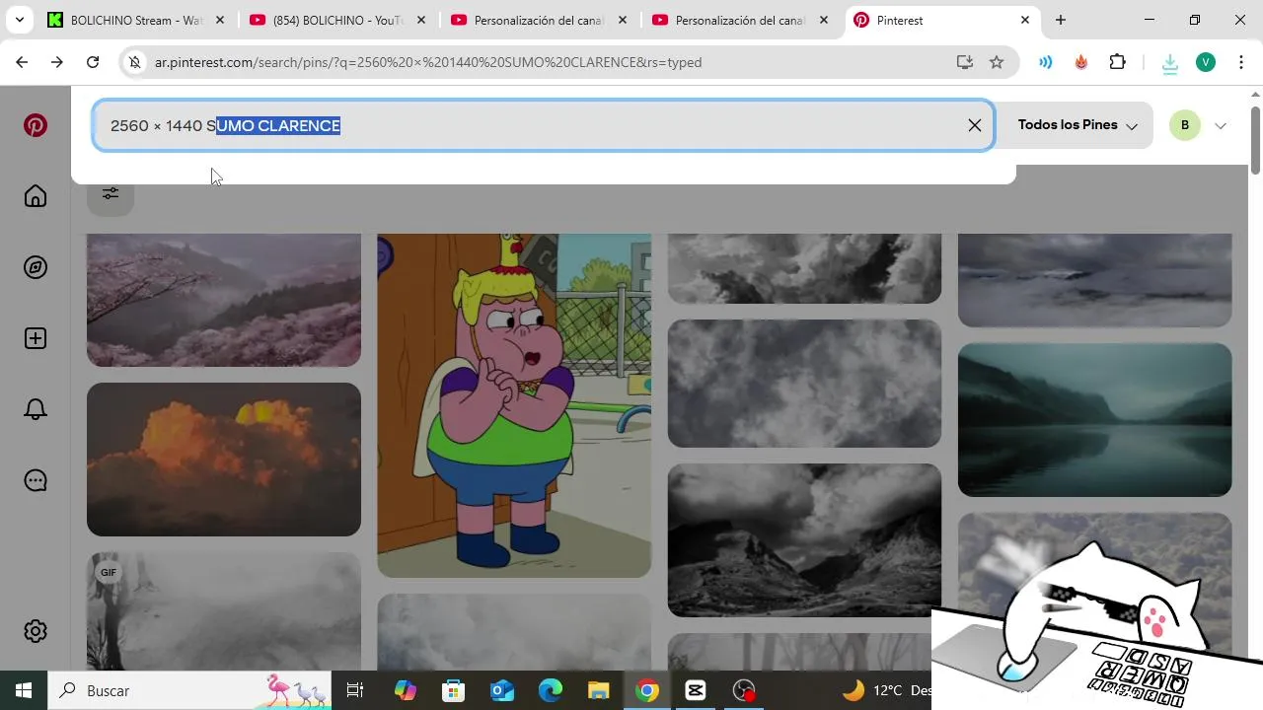Go forward in browser history

tap(57, 62)
